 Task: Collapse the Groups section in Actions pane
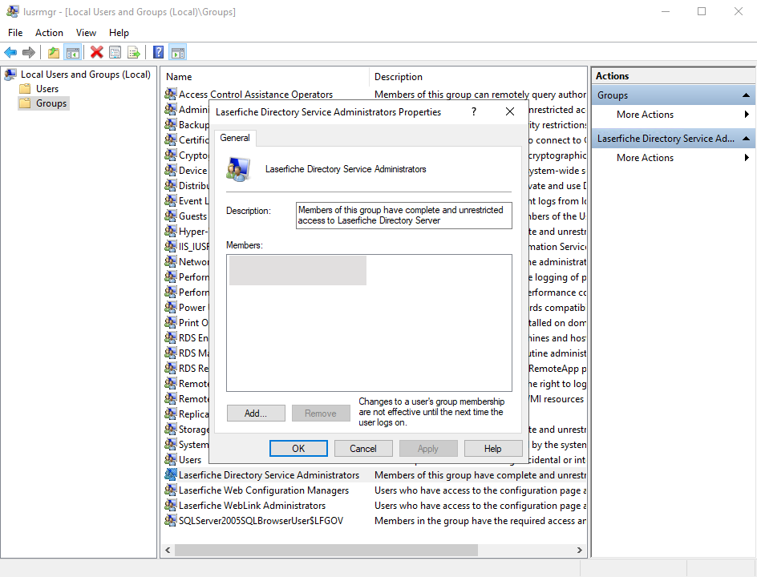pyautogui.click(x=746, y=95)
